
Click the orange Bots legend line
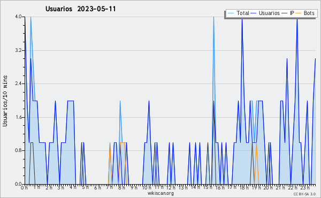pos(299,13)
